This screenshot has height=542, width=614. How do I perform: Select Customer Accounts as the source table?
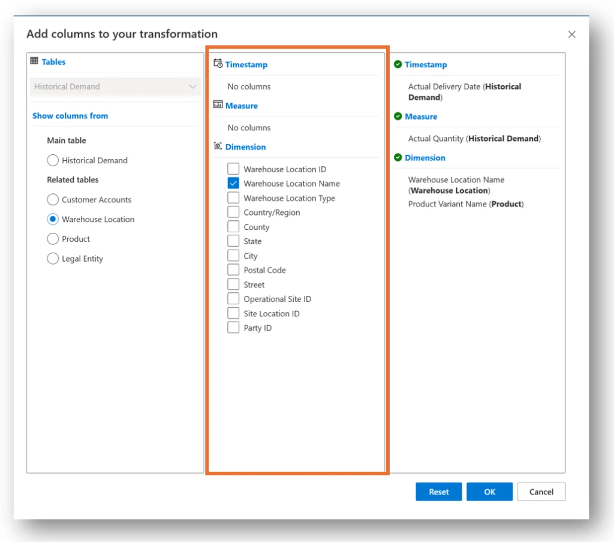[53, 199]
